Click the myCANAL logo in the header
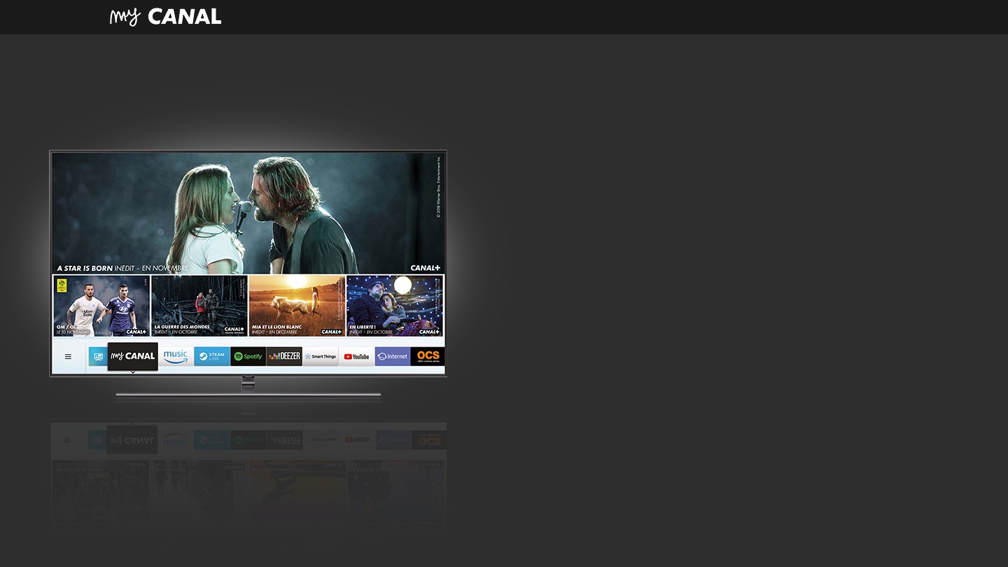 pyautogui.click(x=165, y=17)
